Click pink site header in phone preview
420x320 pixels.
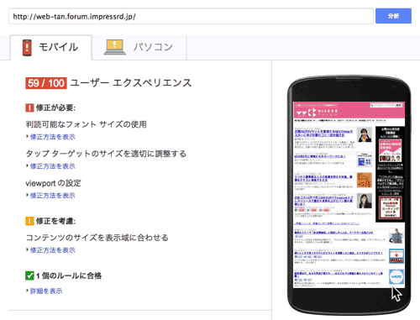pos(349,110)
